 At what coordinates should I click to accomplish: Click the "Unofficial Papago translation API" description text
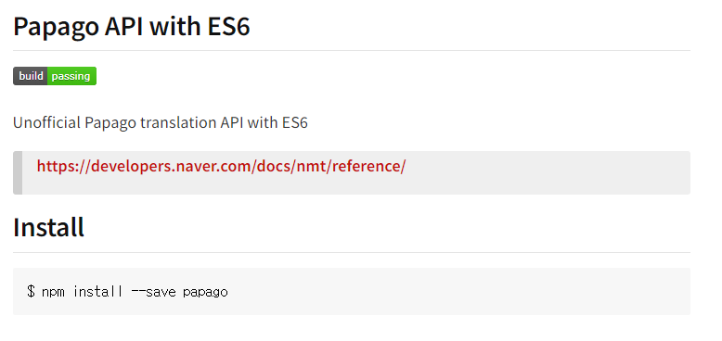(128, 122)
